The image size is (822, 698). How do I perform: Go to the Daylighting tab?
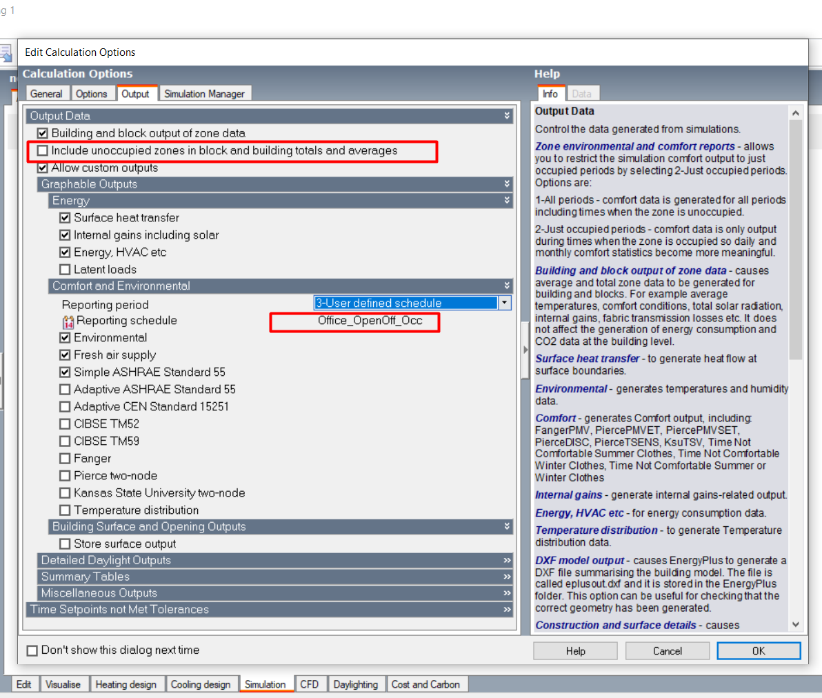pyautogui.click(x=356, y=684)
